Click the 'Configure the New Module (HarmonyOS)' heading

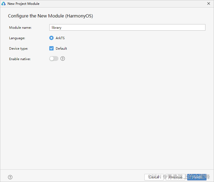click(50, 16)
